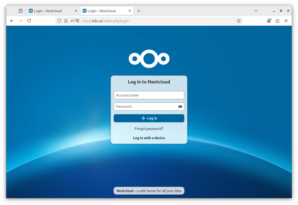Click the Nextcloud logo
Viewport: 298px width, 205px height.
149,59
